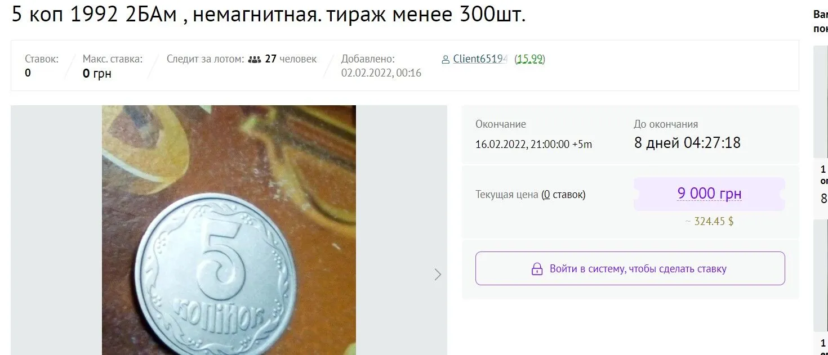Click the lock icon on login button
828x355 pixels.
[x=537, y=269]
